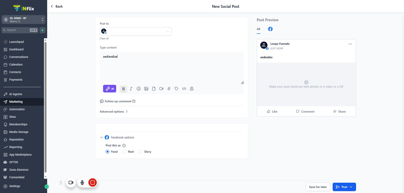The width and height of the screenshot is (404, 193).
Task: Collapse the Facebook options section
Action: (x=102, y=137)
